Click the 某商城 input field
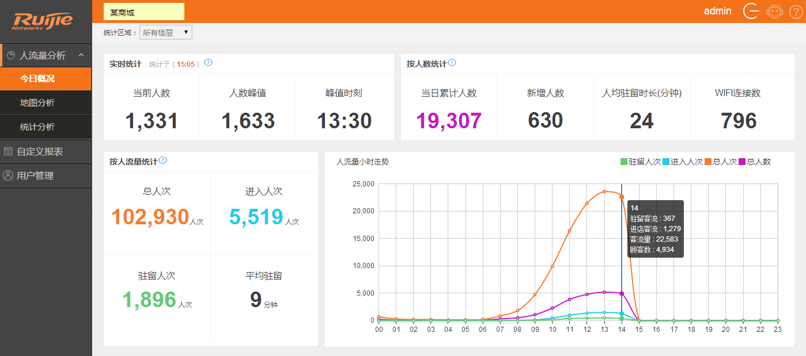This screenshot has height=356, width=806. 144,12
